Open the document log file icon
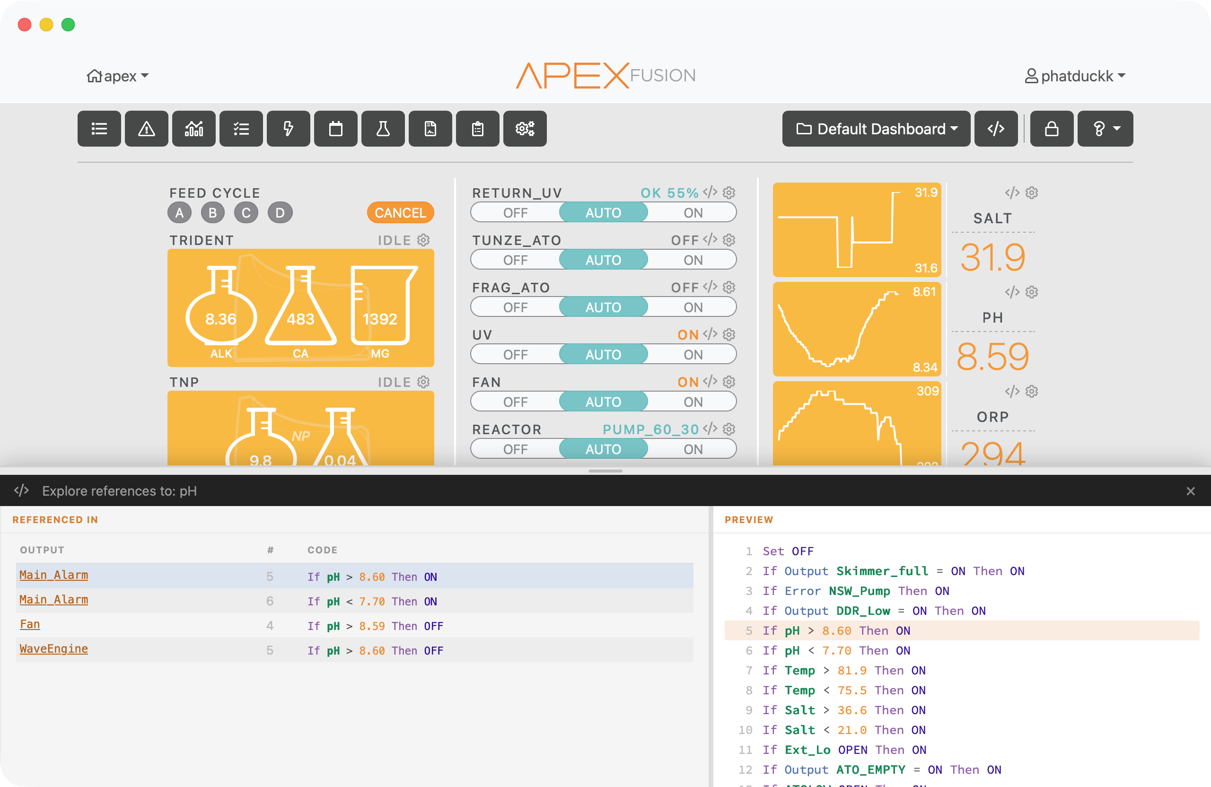The image size is (1211, 787). (430, 129)
